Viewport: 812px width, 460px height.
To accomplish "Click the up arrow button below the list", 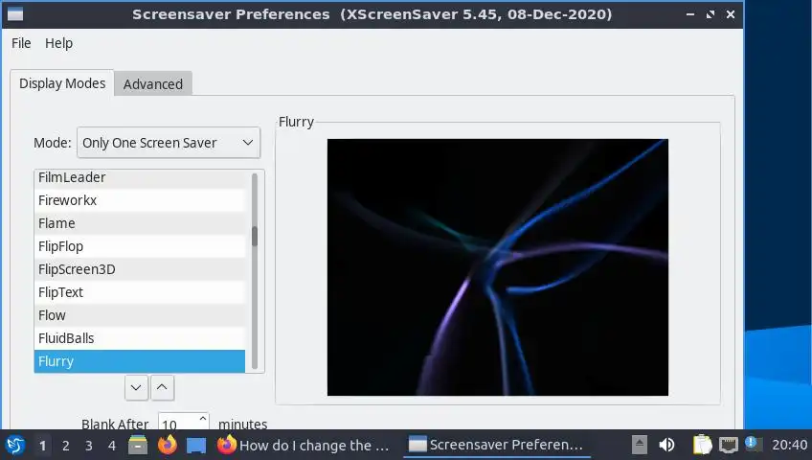I will tap(162, 387).
